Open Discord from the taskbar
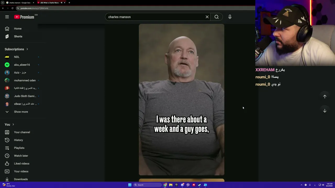Viewport: 335px width, 188px height. pyautogui.click(x=182, y=185)
